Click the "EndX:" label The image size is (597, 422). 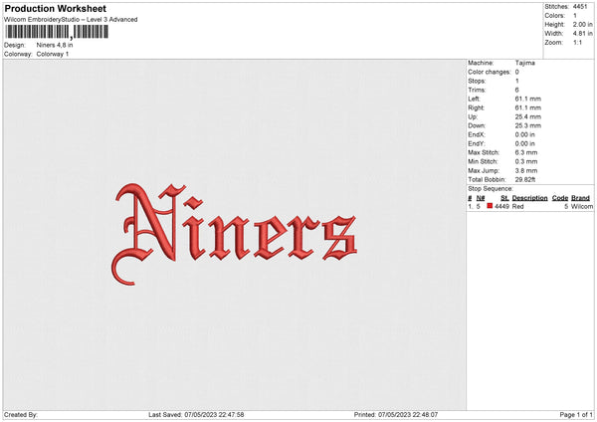477,134
